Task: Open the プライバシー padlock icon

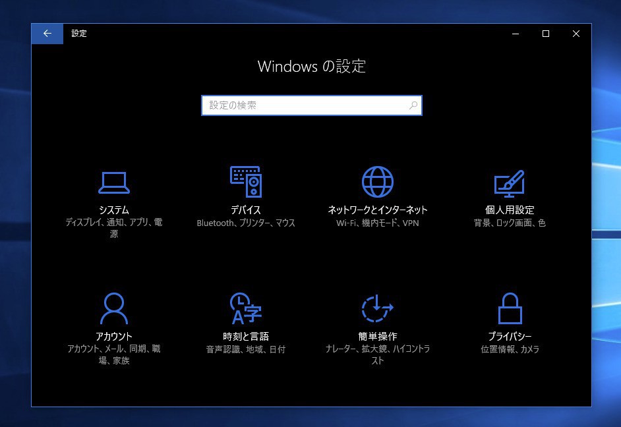Action: pos(510,308)
